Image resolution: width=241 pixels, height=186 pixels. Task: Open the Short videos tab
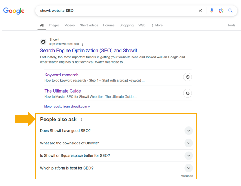click(x=89, y=25)
